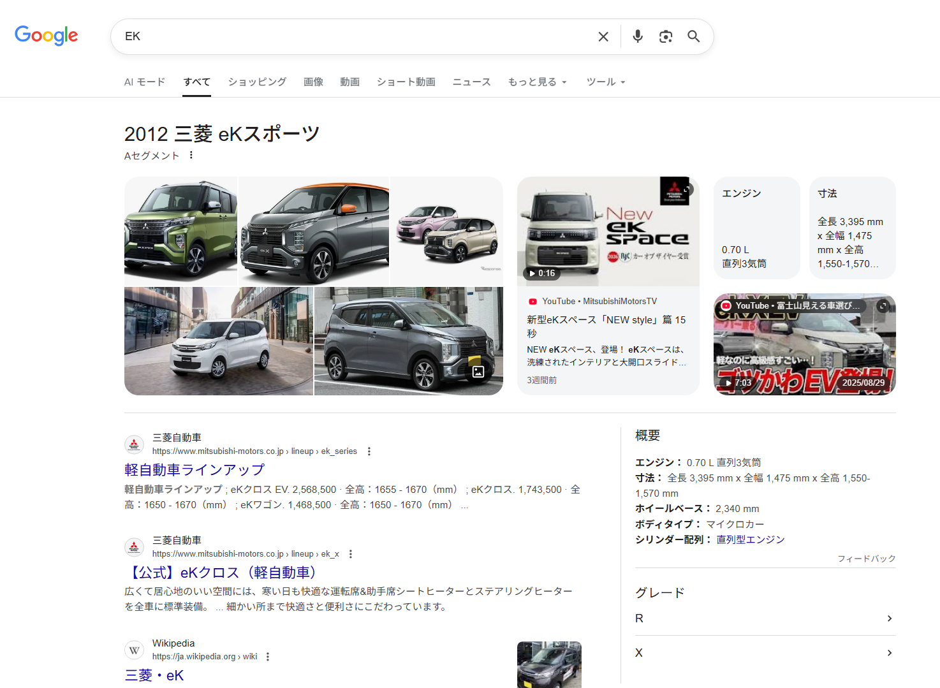View the Wikipedia result car thumbnail
Screen dimensions: 940x688
coord(549,664)
